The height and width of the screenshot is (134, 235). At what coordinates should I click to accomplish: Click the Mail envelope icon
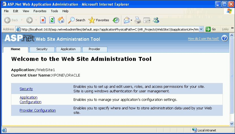(126, 20)
